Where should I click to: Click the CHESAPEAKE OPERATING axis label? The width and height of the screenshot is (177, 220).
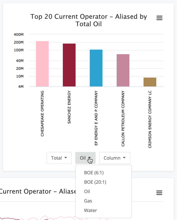(42, 113)
